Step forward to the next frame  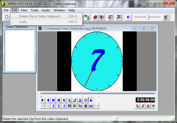(x=53, y=100)
